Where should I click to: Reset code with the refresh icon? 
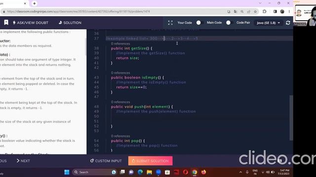click(288, 23)
